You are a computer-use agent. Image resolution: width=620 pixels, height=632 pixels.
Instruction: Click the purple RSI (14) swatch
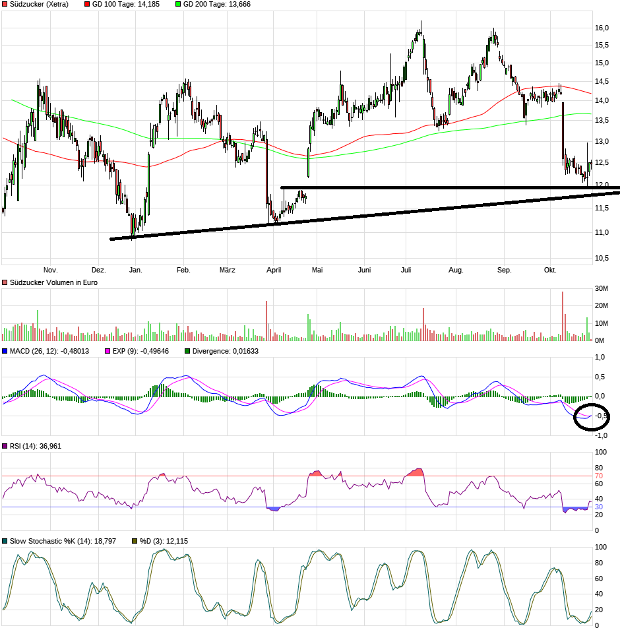[5, 446]
